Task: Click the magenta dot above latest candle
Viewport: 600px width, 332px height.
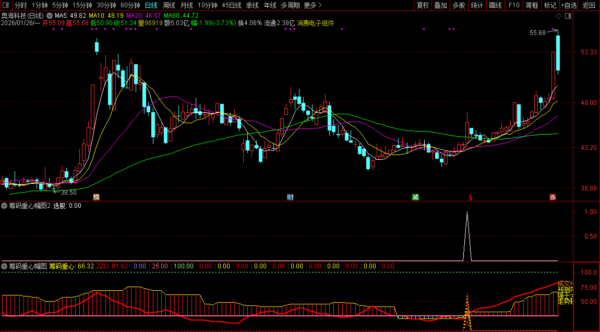Action: pos(553,29)
